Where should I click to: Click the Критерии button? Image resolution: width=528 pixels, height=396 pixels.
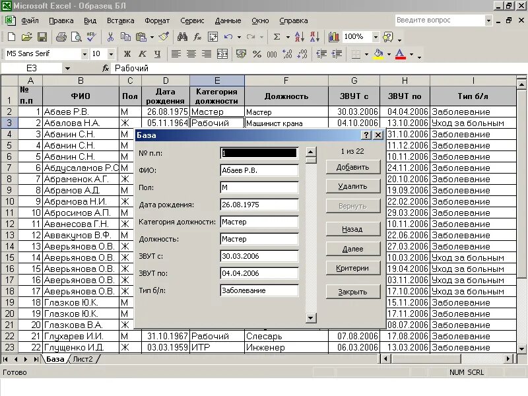coord(353,268)
